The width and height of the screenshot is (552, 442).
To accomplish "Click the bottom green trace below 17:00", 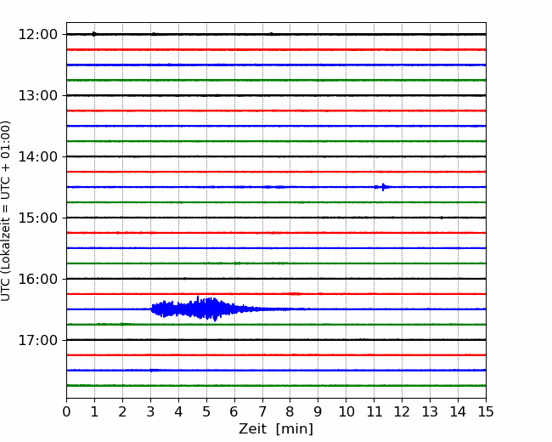I will [x=276, y=386].
